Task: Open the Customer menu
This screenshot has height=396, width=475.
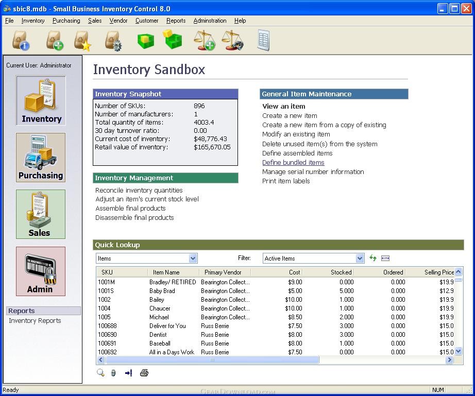Action: [147, 21]
